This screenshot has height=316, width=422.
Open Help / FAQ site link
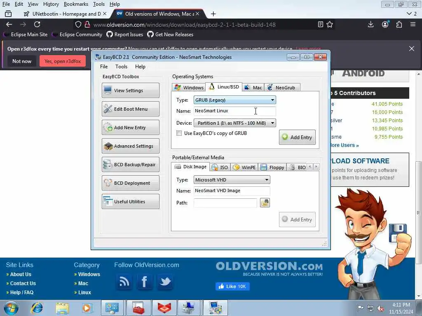point(22,293)
